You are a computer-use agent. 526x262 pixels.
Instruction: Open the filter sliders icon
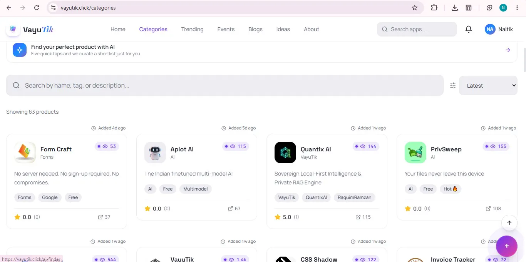[x=453, y=85]
